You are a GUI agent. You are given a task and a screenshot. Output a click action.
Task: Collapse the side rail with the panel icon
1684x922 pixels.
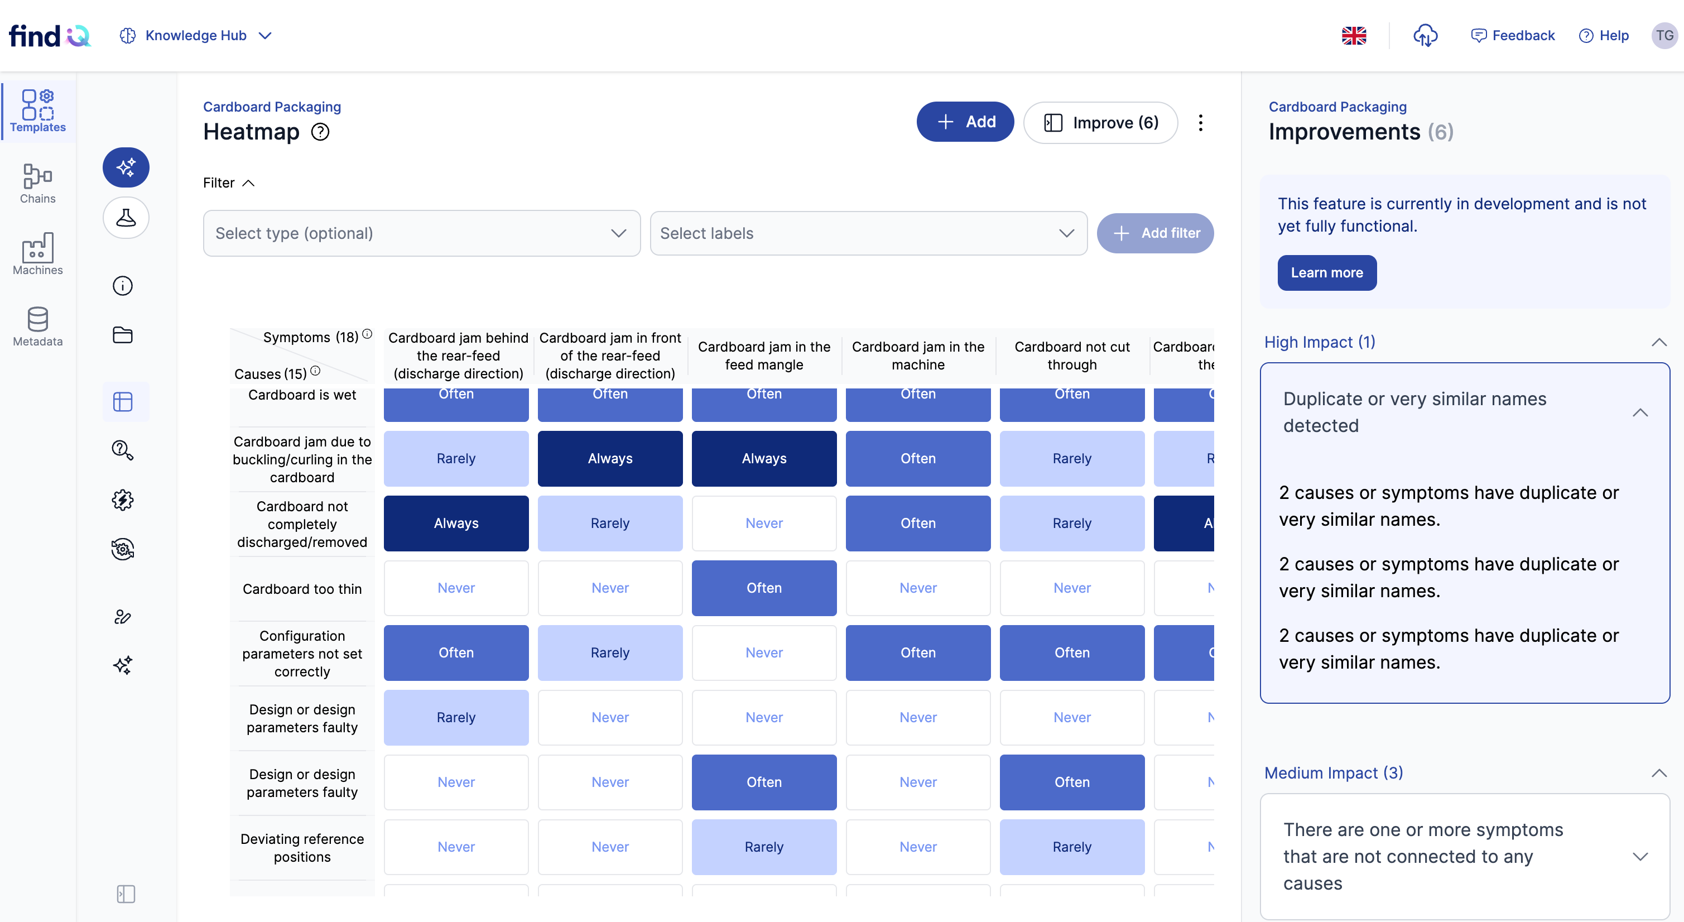pyautogui.click(x=126, y=894)
